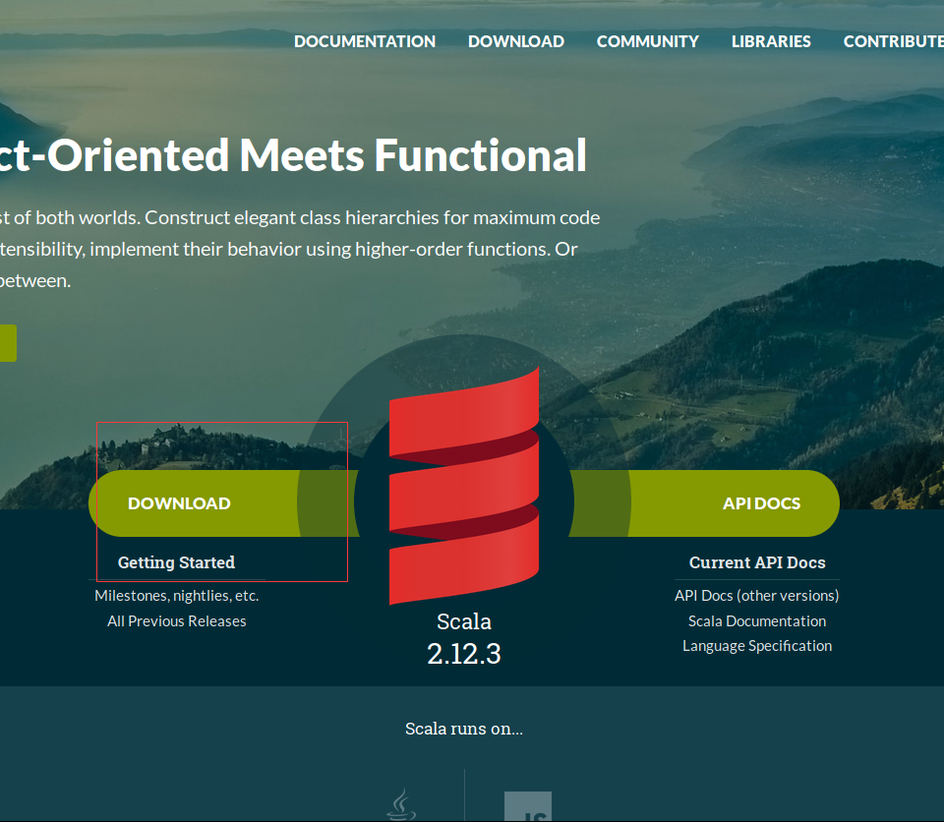
Task: Click the green Download button
Action: [224, 503]
